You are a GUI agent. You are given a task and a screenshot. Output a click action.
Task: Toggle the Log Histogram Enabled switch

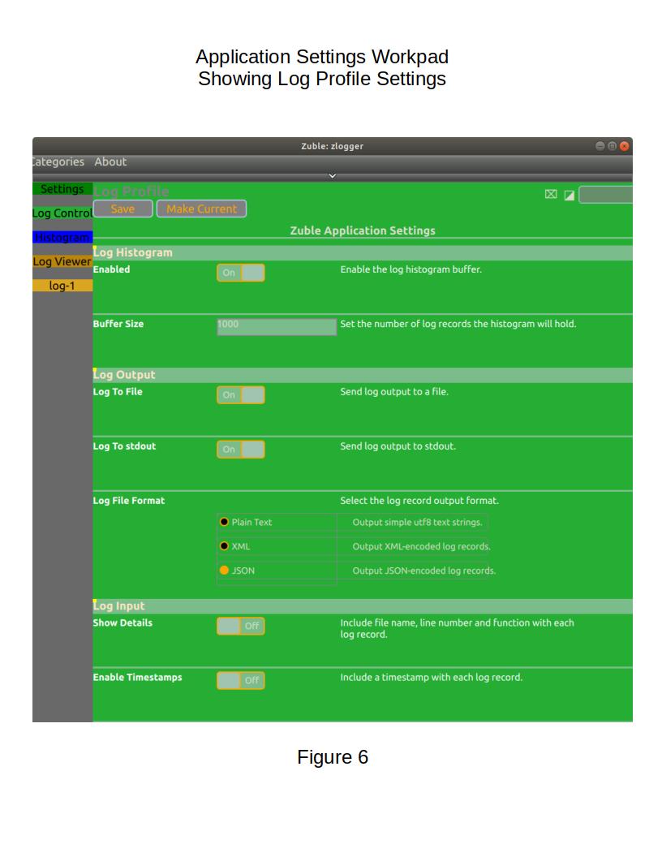[x=241, y=273]
